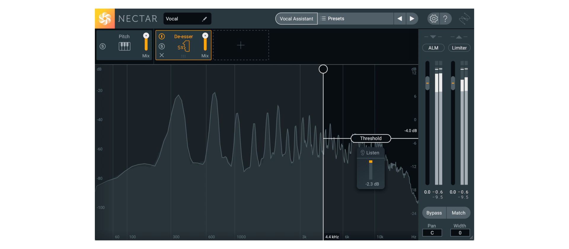Grab the window resize corner handle
The image size is (569, 249).
[472, 238]
